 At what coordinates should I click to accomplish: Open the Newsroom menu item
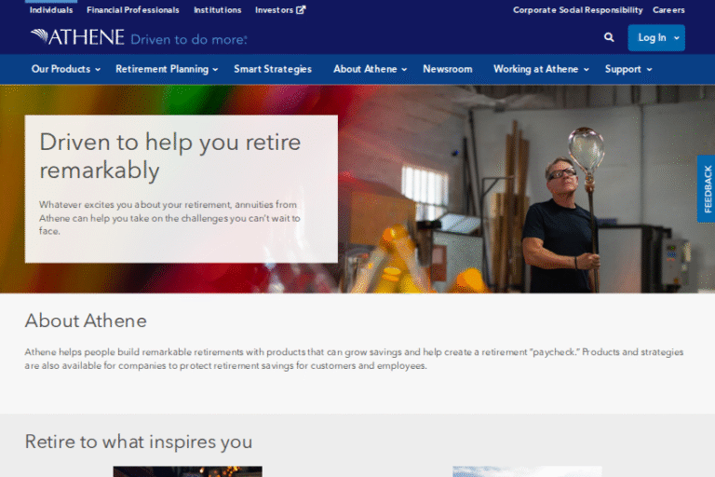447,69
